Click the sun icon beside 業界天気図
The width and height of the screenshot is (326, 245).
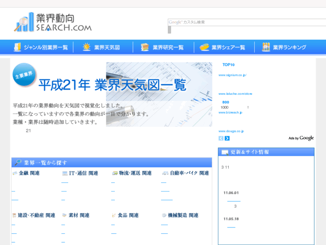click(87, 47)
